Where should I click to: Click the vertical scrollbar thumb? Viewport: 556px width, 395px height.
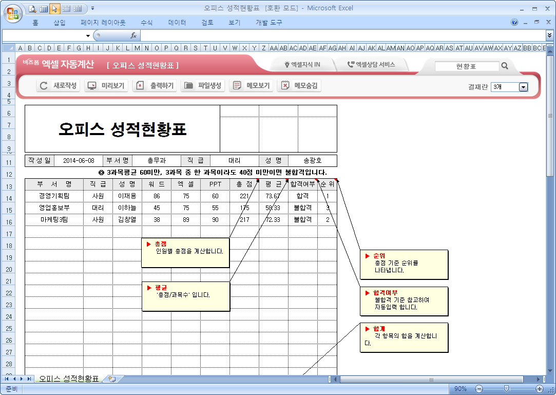550,116
